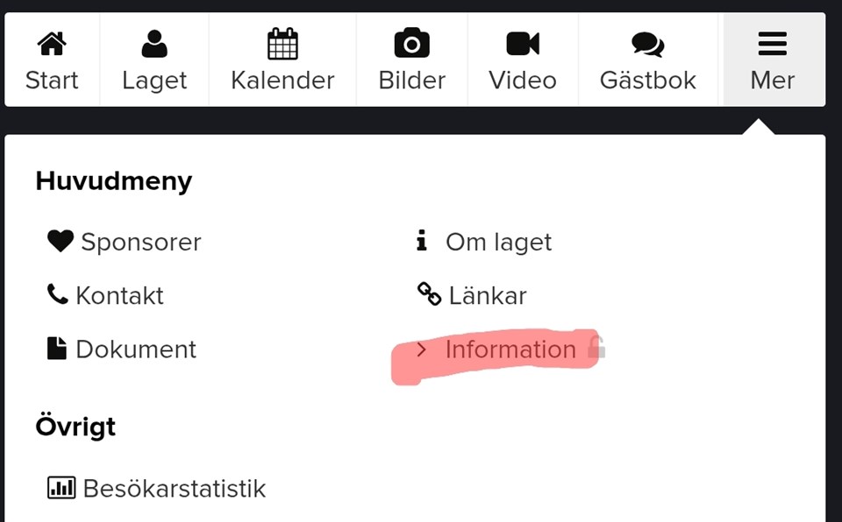Open the Besökarstatistik link
The image size is (842, 522).
point(174,488)
